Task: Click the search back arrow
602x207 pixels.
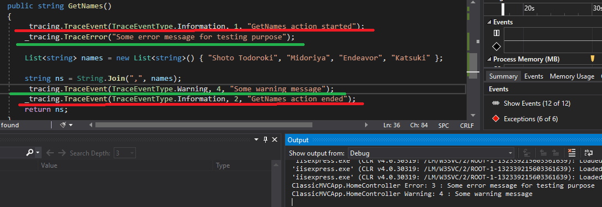Action: tap(49, 153)
